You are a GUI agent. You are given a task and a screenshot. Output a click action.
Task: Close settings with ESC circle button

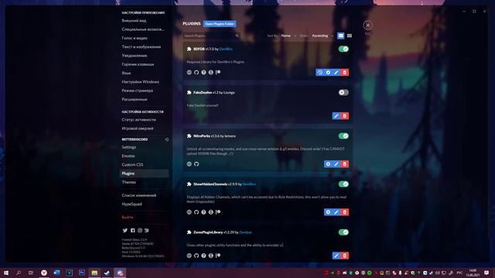pyautogui.click(x=367, y=25)
